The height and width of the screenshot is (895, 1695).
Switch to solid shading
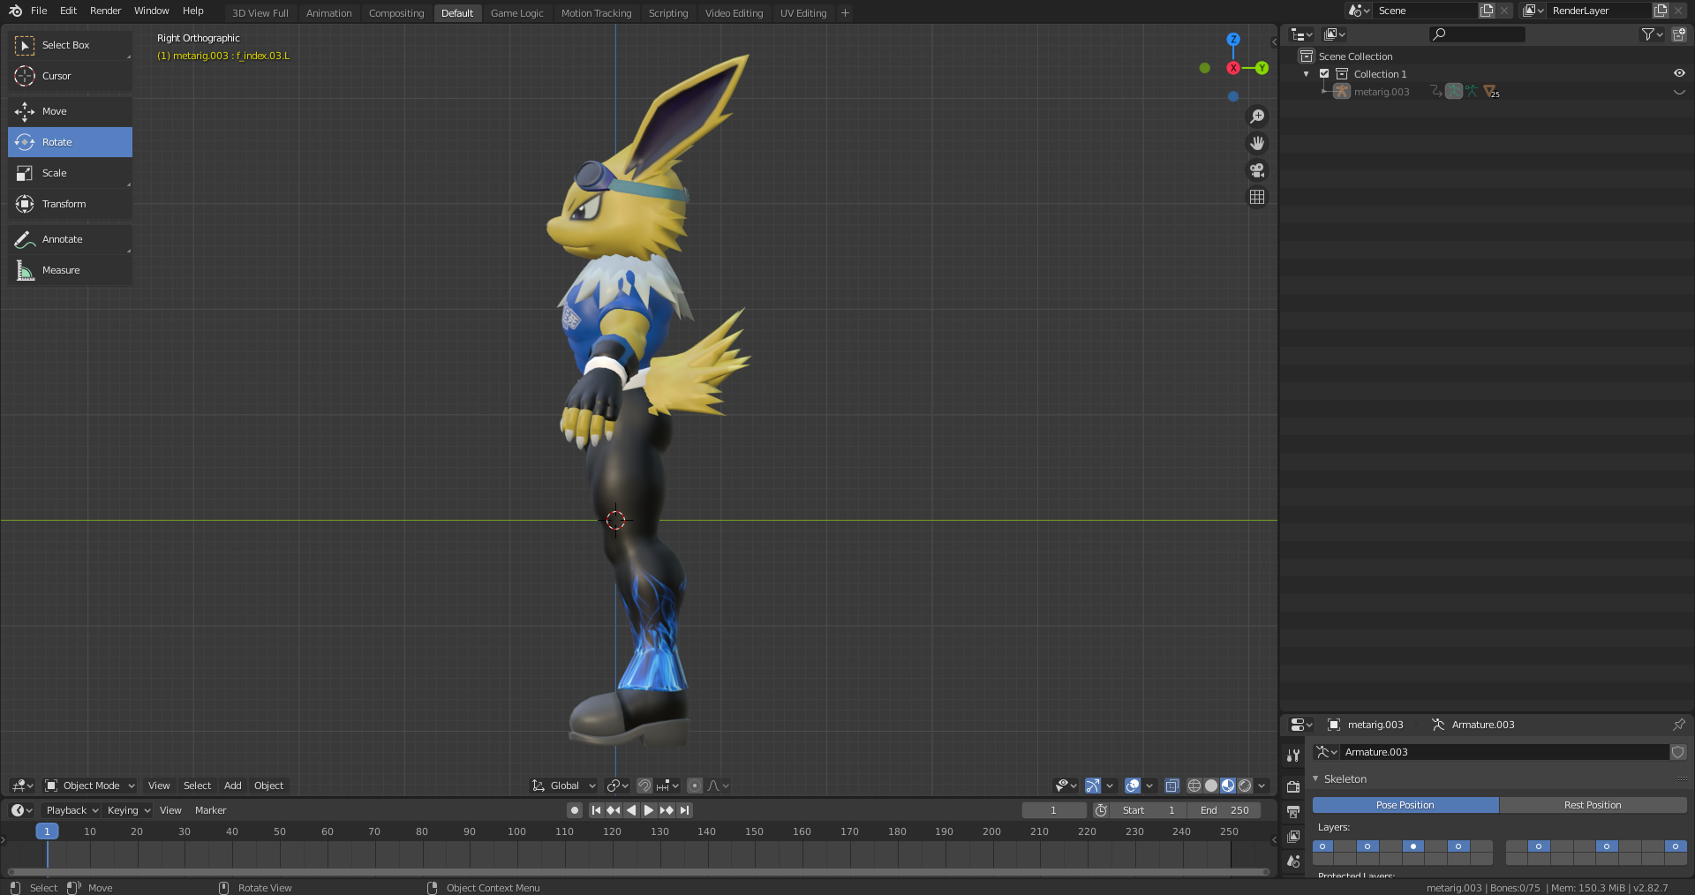[1211, 786]
